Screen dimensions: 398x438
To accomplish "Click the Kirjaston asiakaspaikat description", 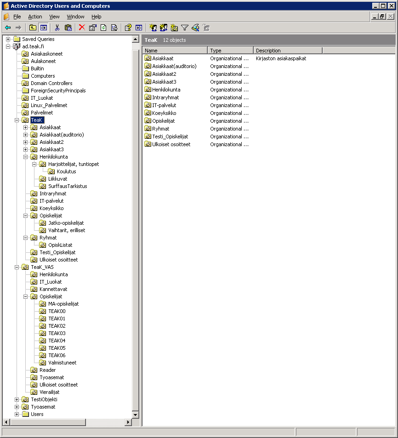I will coord(281,58).
